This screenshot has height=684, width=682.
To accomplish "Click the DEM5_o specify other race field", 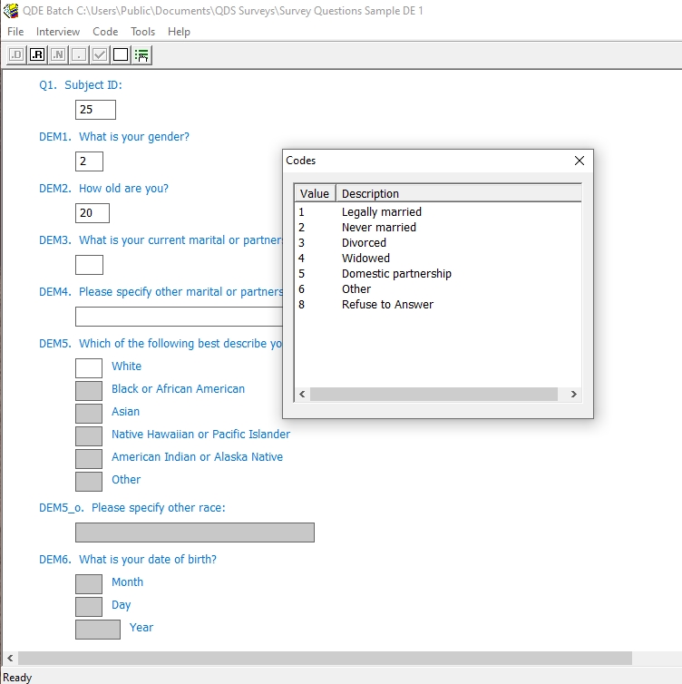I will [x=195, y=533].
